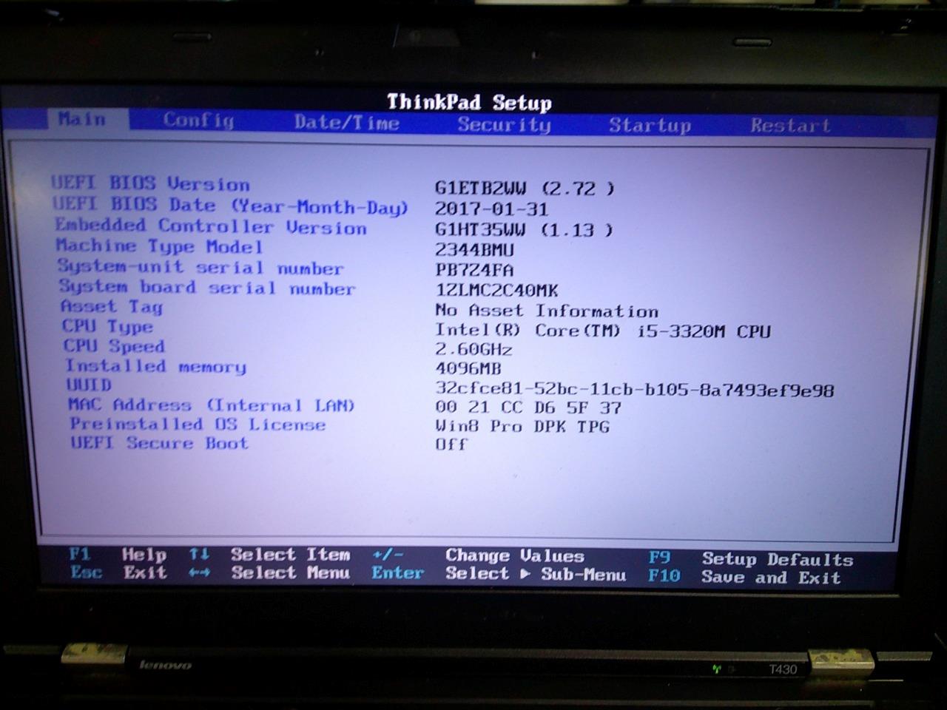Click the F1 key hint
The image size is (947, 710).
(x=79, y=553)
